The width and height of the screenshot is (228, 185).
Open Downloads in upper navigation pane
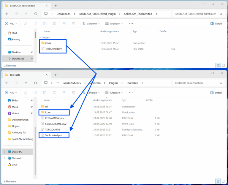point(18,58)
